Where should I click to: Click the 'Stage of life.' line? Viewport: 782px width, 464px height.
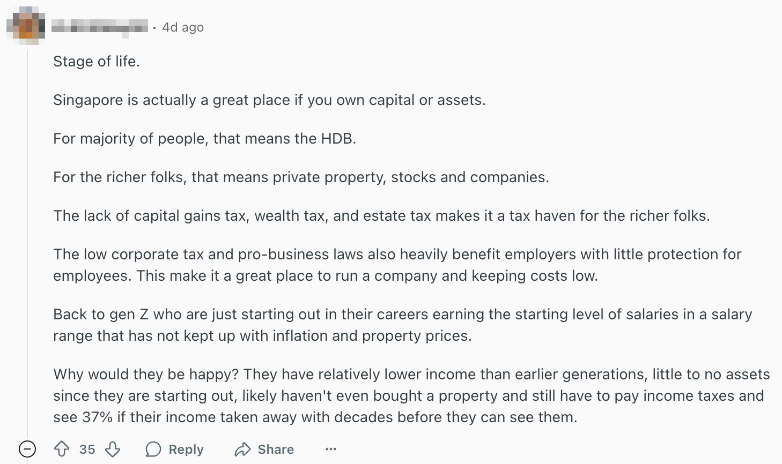tap(97, 62)
